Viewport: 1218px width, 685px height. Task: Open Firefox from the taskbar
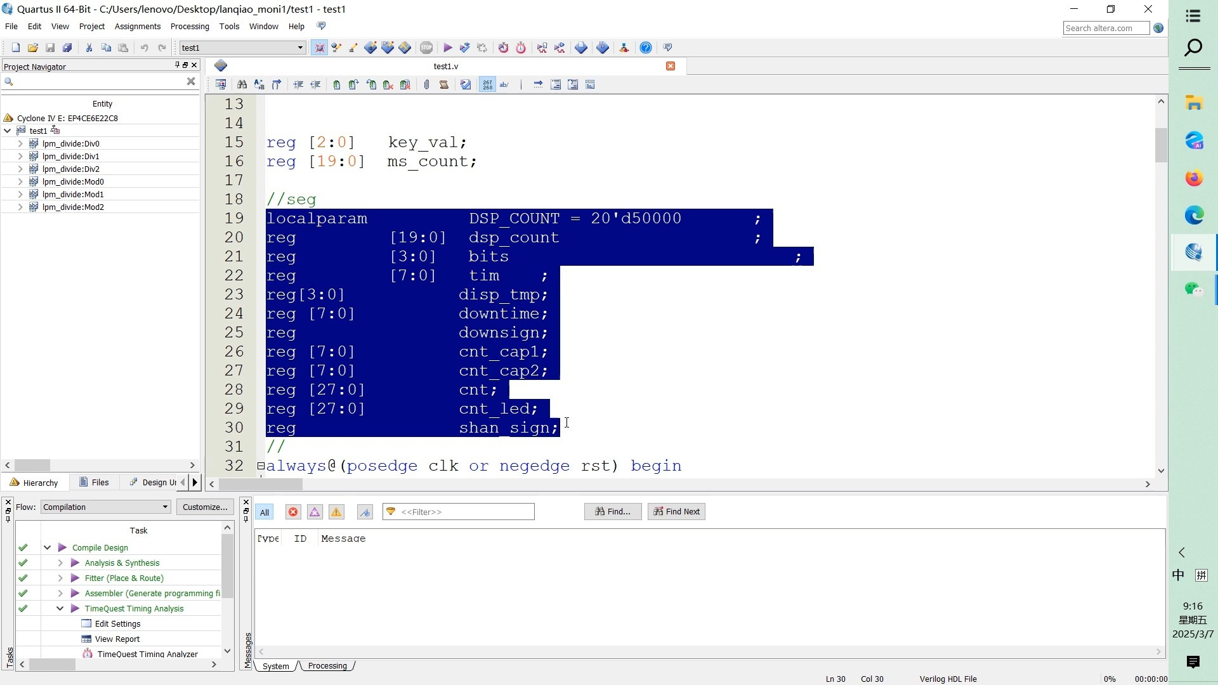click(x=1194, y=178)
